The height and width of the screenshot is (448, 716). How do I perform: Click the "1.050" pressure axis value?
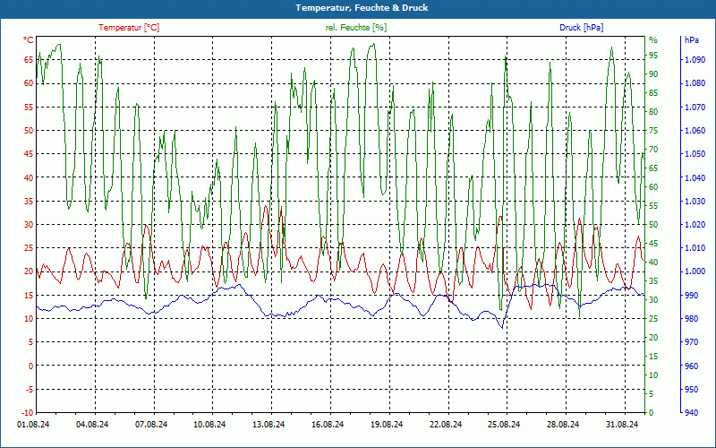695,154
